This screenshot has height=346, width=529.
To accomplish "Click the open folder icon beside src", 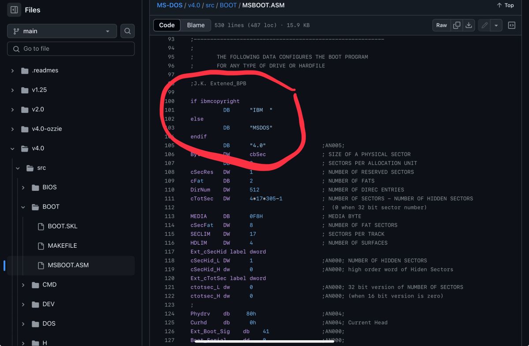I will (30, 168).
